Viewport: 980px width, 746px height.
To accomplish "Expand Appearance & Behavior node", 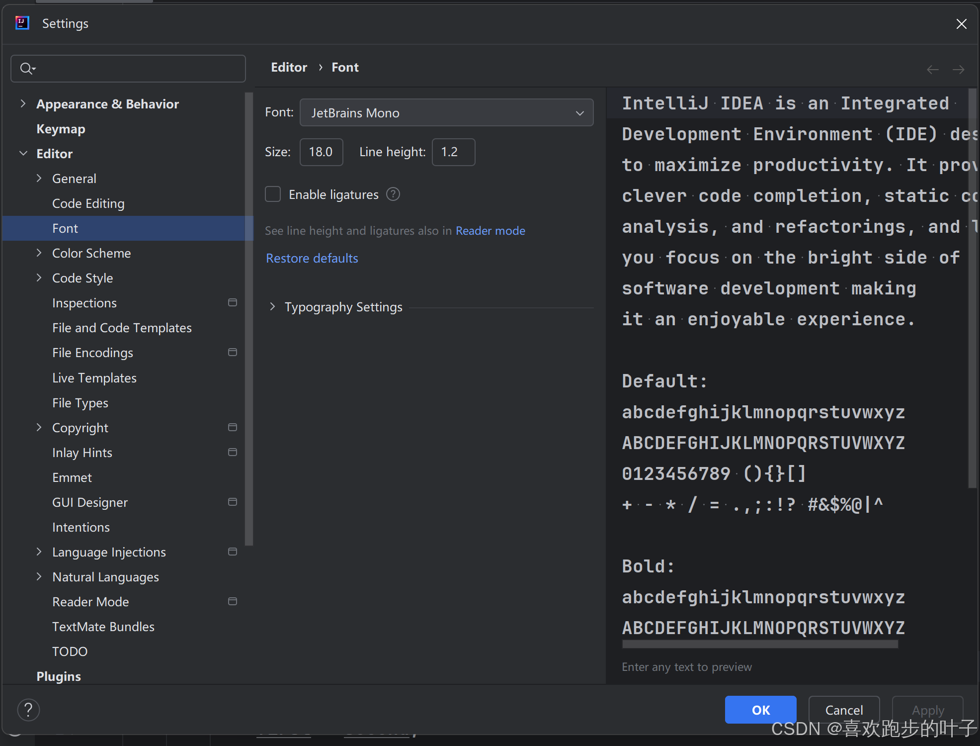I will click(x=23, y=103).
